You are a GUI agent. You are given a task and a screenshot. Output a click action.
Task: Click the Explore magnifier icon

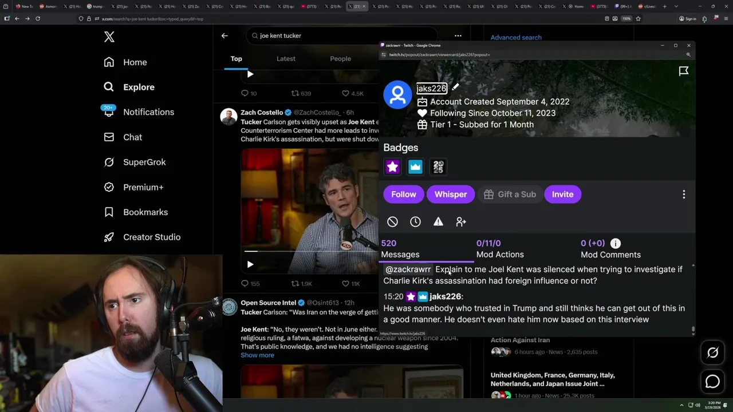click(109, 87)
